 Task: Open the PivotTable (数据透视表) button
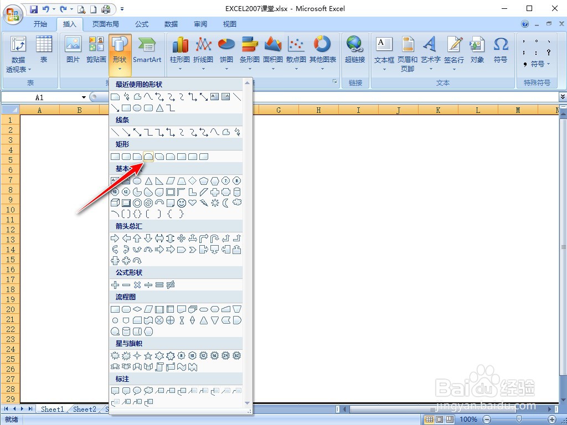[x=18, y=54]
